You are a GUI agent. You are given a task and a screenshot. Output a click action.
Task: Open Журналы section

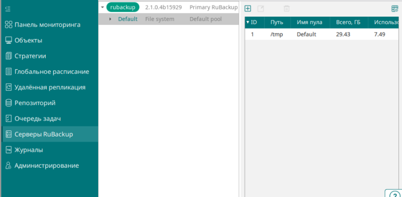(x=29, y=150)
